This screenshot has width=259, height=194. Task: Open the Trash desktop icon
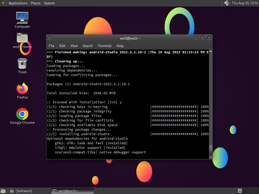[22, 66]
